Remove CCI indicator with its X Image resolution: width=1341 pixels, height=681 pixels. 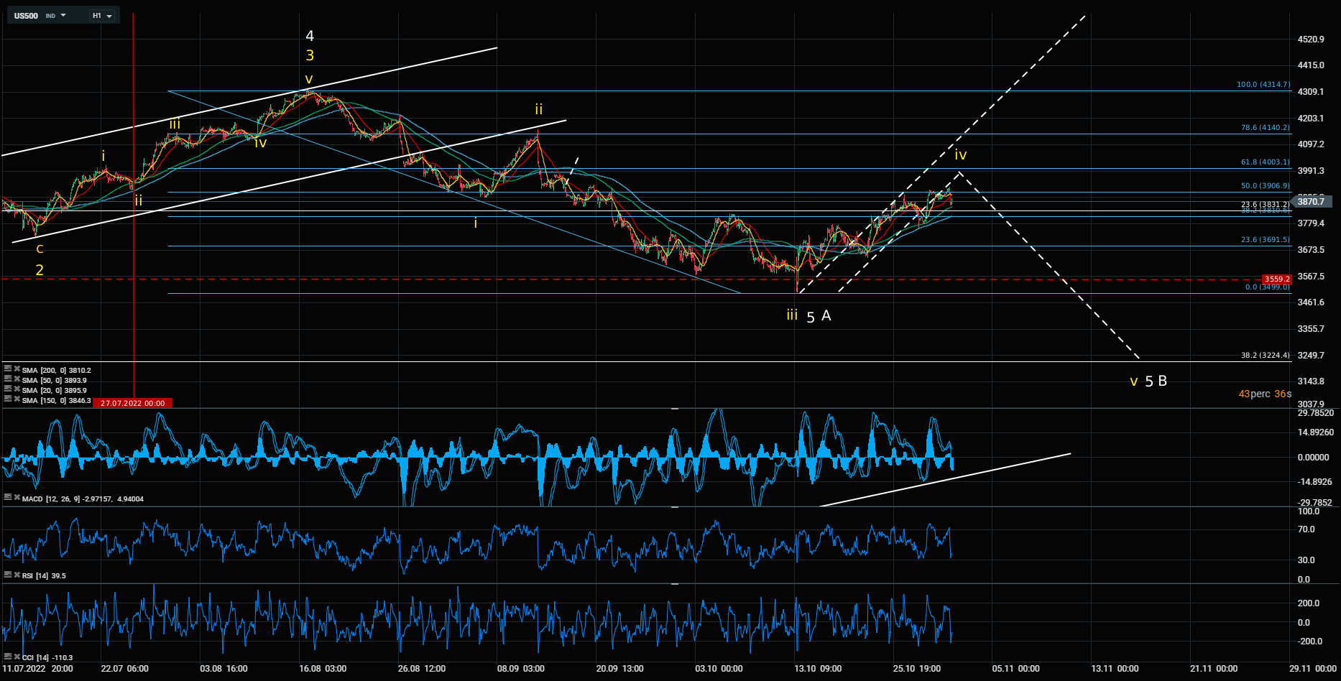[17, 656]
